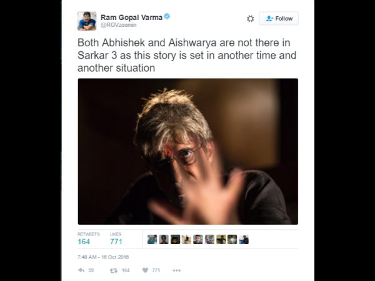Click the Ram Gopal Varma name link
This screenshot has width=375, height=281.
tap(131, 17)
